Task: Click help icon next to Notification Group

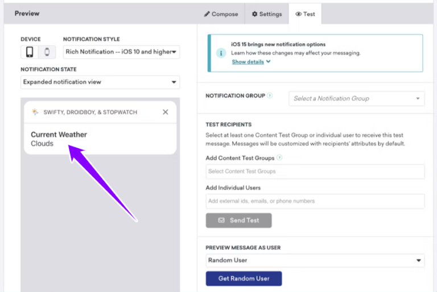Action: click(270, 95)
